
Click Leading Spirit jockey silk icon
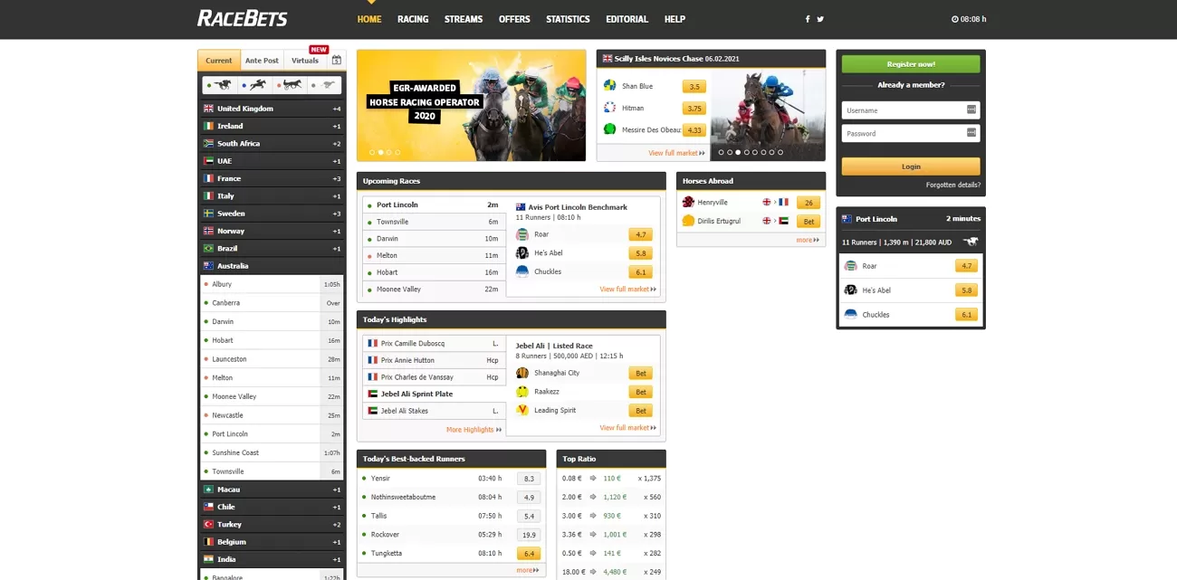[522, 410]
